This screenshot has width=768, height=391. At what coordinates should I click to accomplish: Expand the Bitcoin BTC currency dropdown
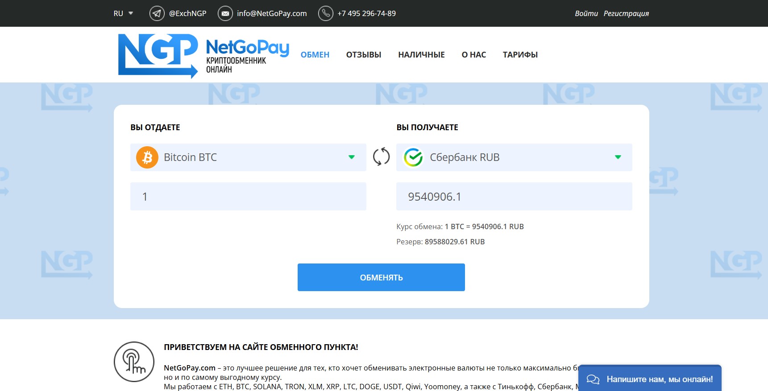[248, 157]
